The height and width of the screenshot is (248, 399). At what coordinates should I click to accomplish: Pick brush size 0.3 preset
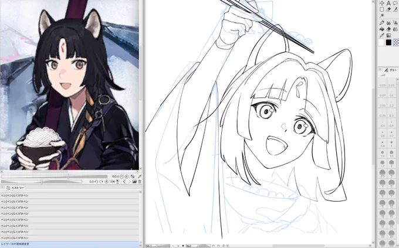coord(391,113)
